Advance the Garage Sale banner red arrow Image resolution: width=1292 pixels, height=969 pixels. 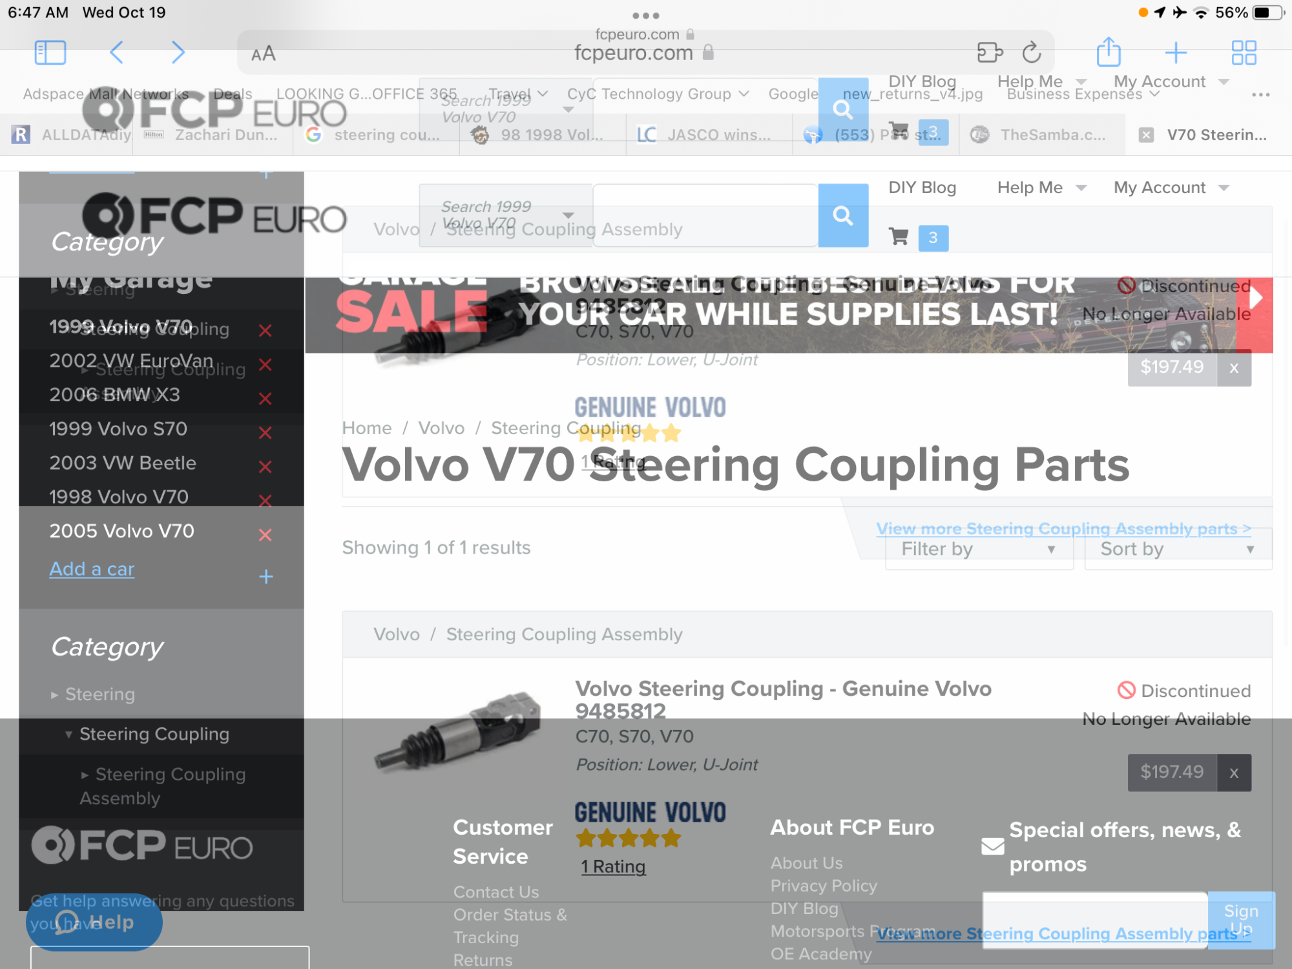click(1255, 298)
